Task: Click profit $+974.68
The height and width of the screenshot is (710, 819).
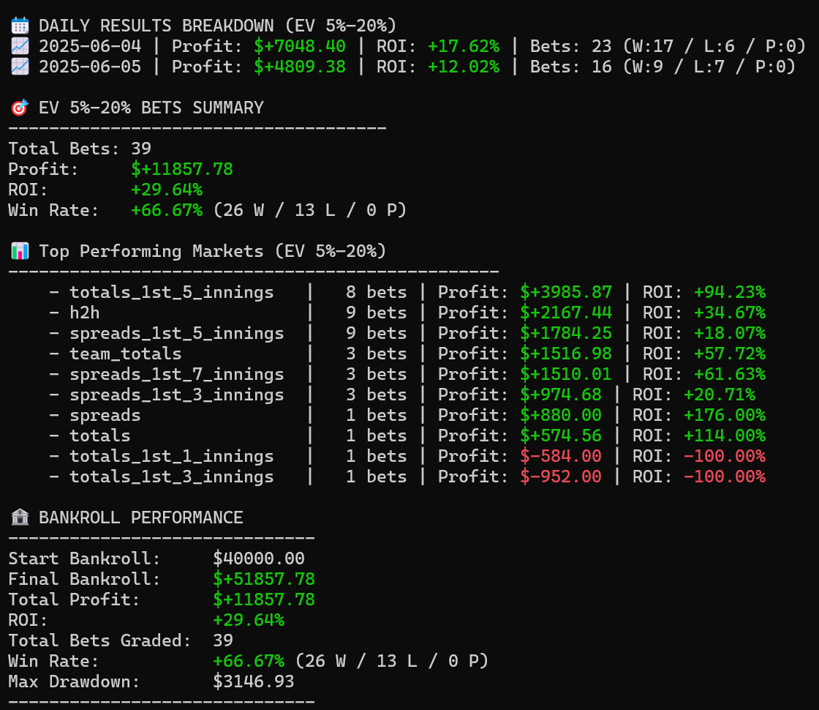Action: 561,395
